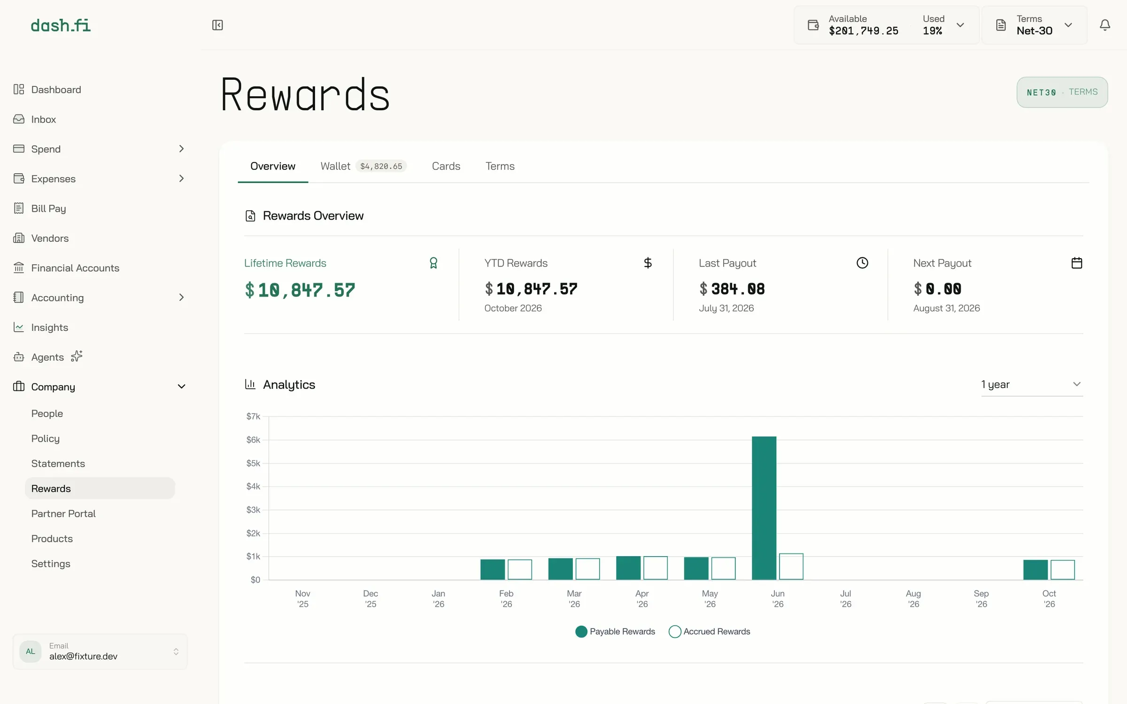Click the Company briefcase icon
The height and width of the screenshot is (704, 1127).
pyautogui.click(x=19, y=386)
